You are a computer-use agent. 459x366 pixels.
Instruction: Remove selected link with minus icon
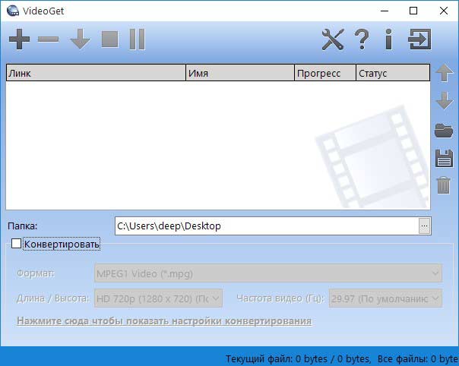[49, 39]
